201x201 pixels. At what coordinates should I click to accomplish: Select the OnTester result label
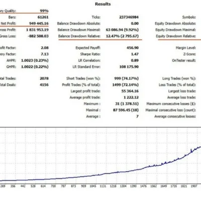(184, 60)
